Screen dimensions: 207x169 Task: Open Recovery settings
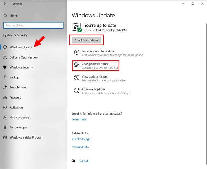[16, 97]
